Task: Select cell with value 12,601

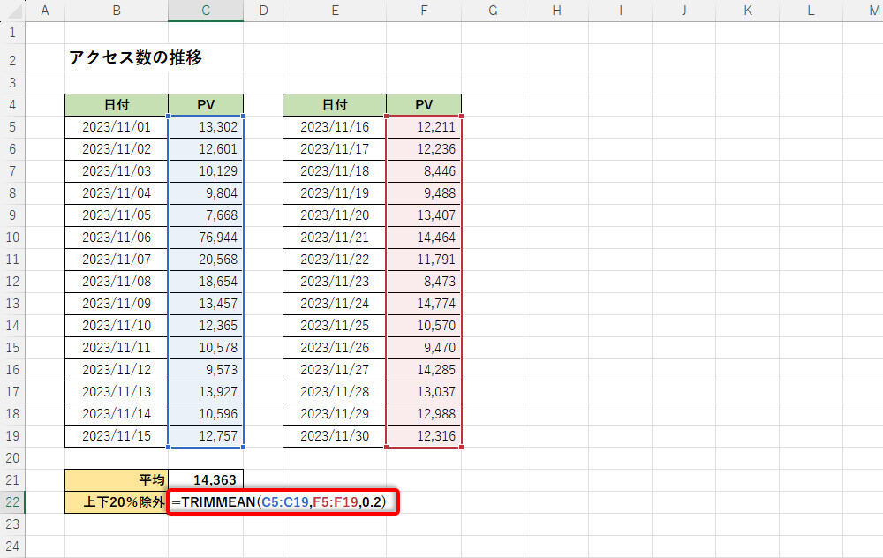Action: 206,148
